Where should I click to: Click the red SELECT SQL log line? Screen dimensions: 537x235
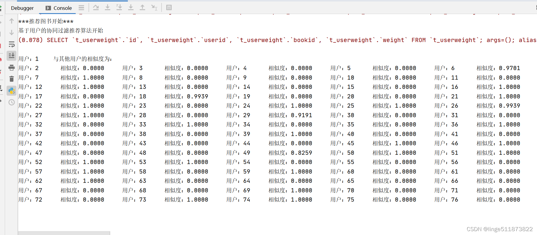tap(277, 40)
